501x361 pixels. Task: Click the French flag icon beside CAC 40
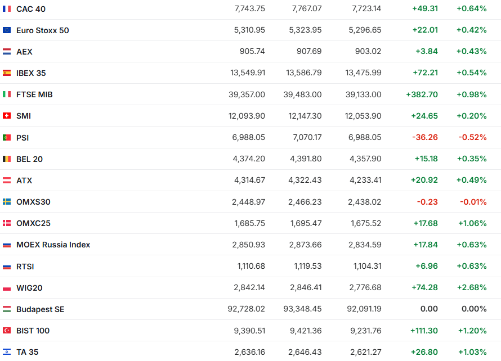tap(7, 9)
